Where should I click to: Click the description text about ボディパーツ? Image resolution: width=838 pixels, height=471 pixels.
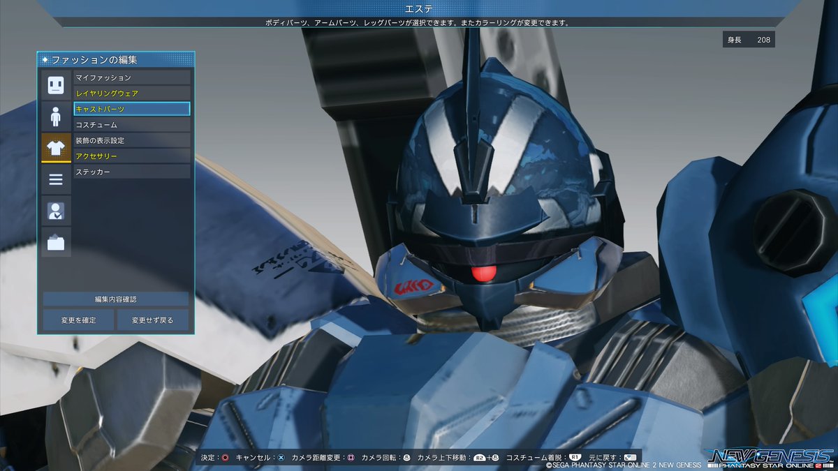pyautogui.click(x=418, y=22)
